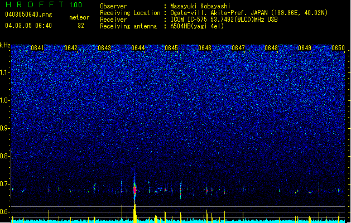
Task: Click the kHz axis unit label
Action: click(5, 45)
